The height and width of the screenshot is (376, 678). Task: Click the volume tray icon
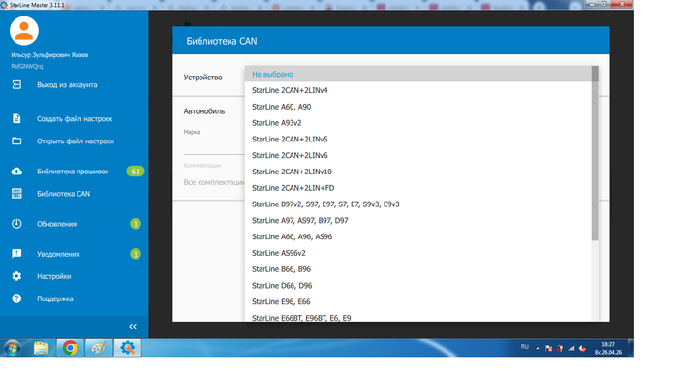pyautogui.click(x=582, y=348)
